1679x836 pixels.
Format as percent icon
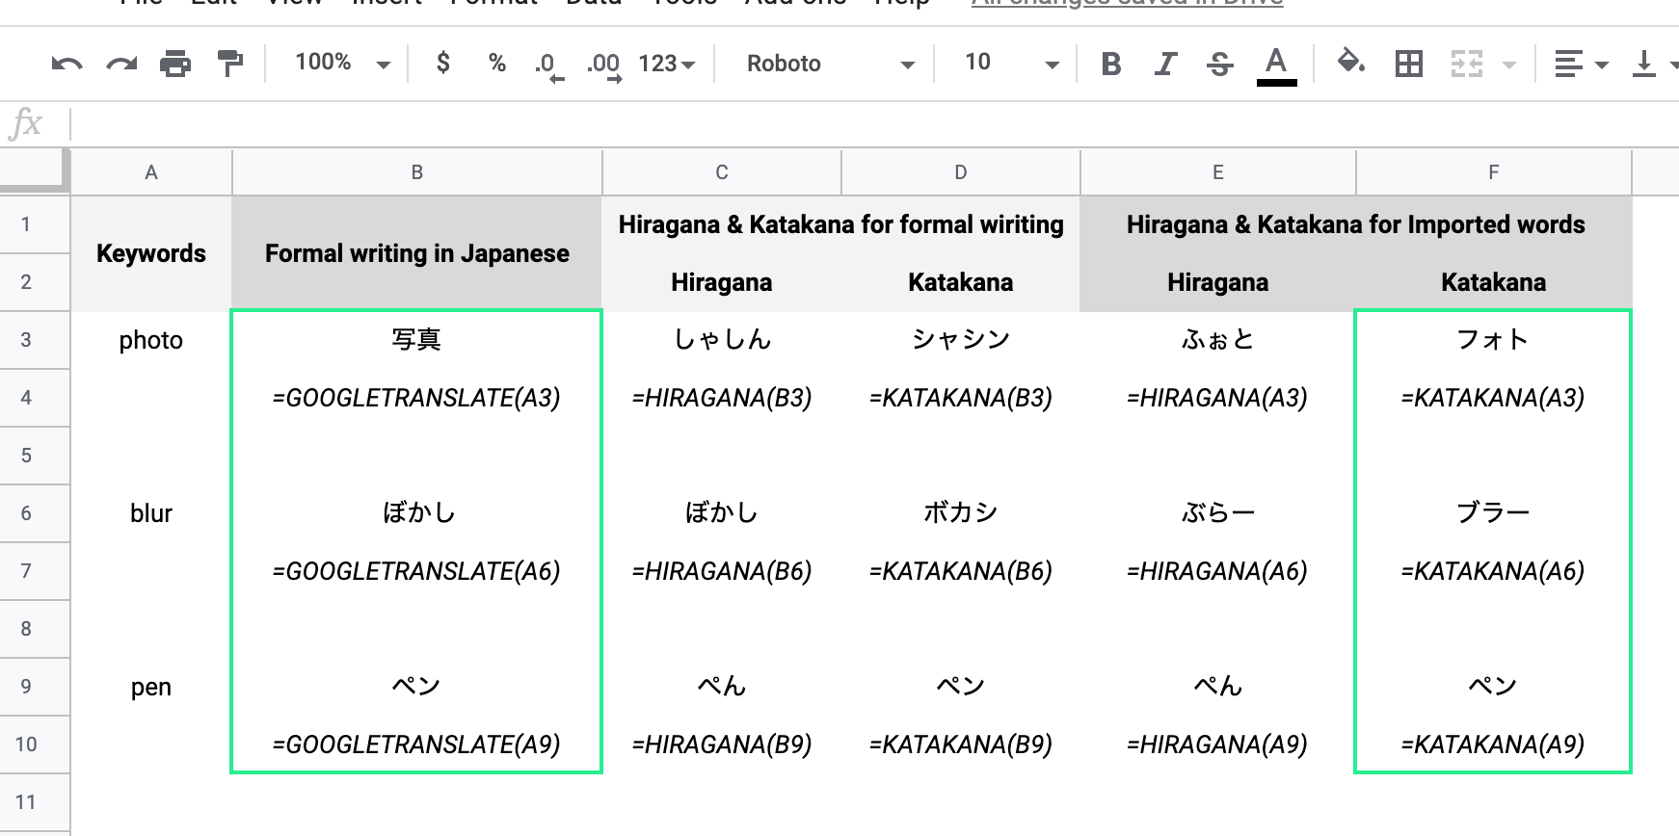coord(497,64)
